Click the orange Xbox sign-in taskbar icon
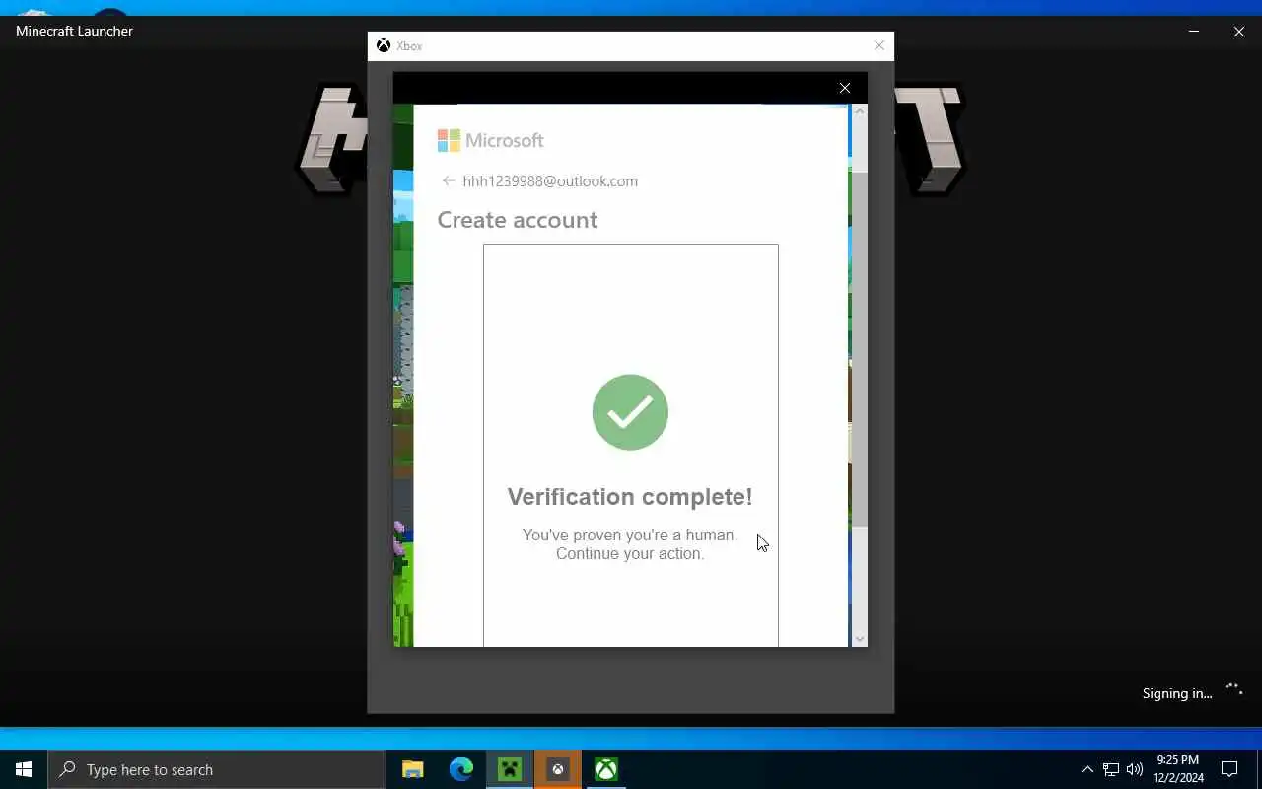The height and width of the screenshot is (789, 1262). click(558, 769)
